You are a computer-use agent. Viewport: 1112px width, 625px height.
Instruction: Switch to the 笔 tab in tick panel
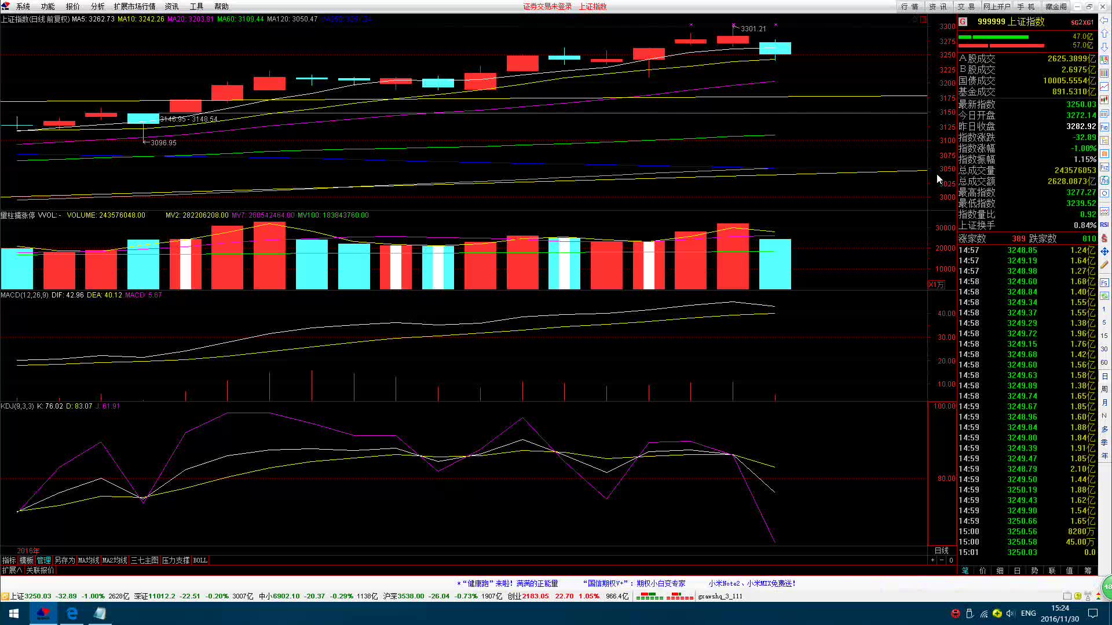965,571
